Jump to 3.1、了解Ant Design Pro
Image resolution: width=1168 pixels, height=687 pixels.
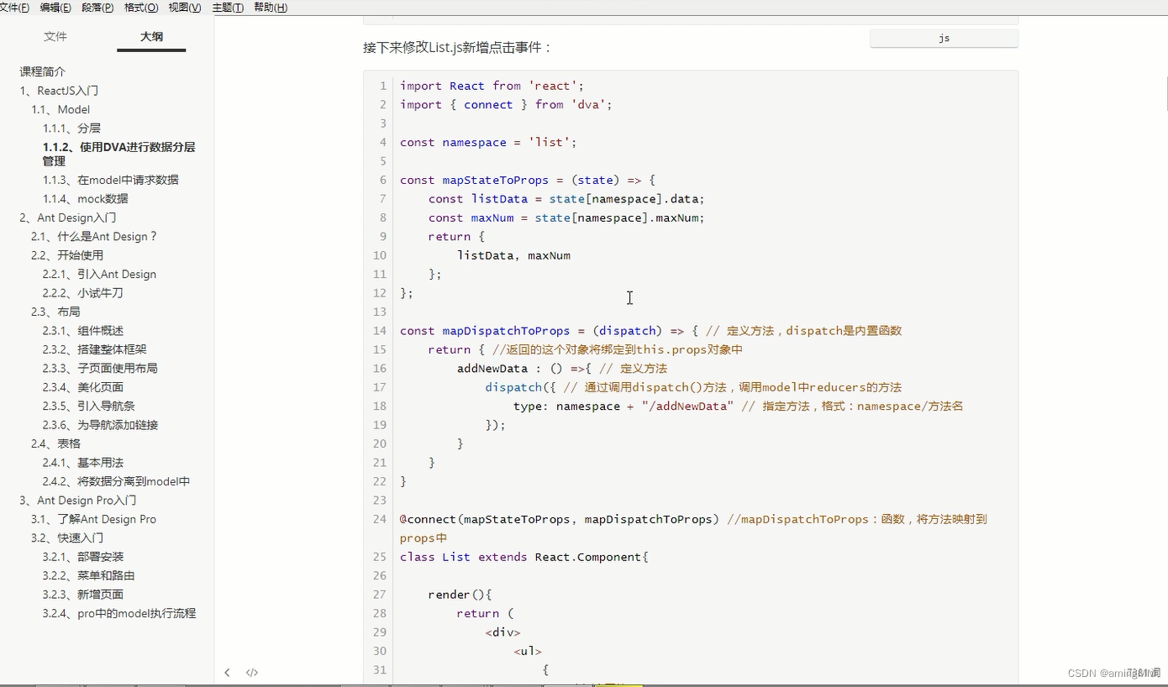coord(93,519)
